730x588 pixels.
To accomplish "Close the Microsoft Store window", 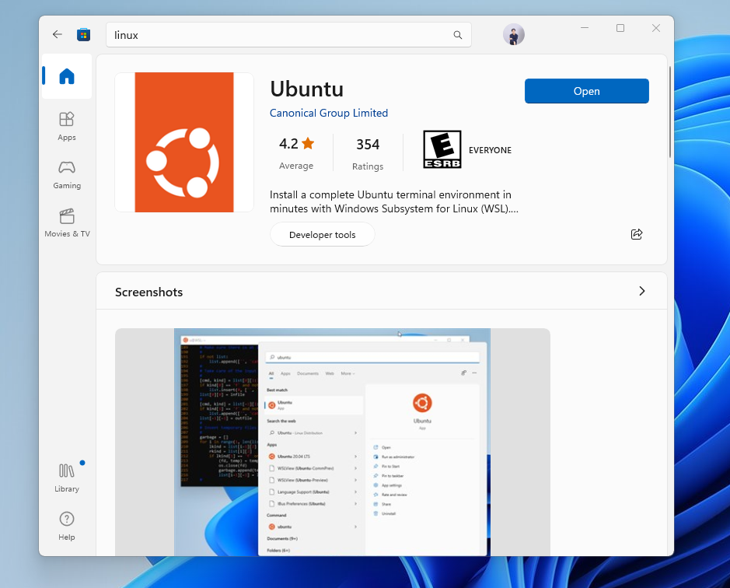I will (x=656, y=28).
